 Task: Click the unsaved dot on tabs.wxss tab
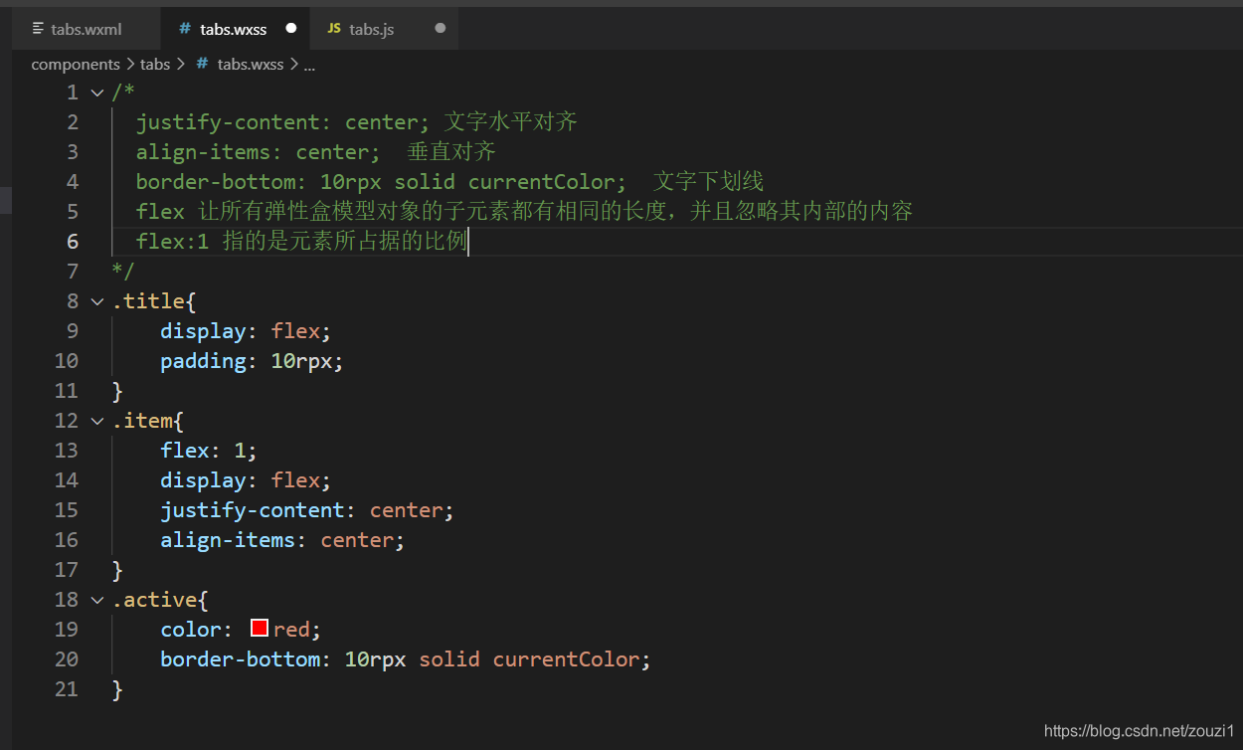pyautogui.click(x=291, y=29)
